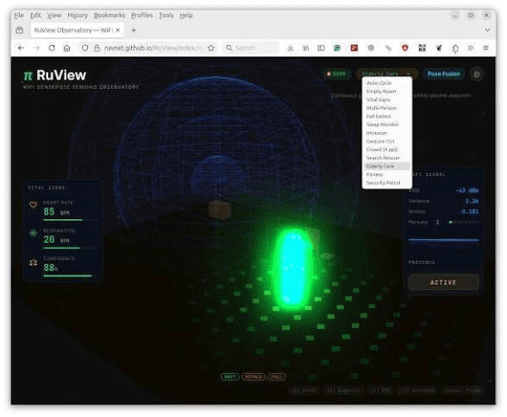Screen dimensions: 507x417
Task: Click the red shield extension icon
Action: point(405,48)
